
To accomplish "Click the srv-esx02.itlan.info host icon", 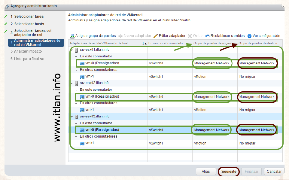I will [76, 83].
